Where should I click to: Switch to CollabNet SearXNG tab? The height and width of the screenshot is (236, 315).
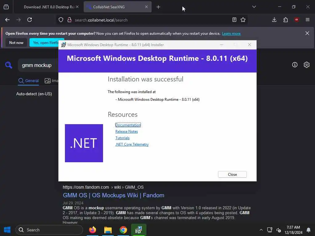pyautogui.click(x=118, y=7)
